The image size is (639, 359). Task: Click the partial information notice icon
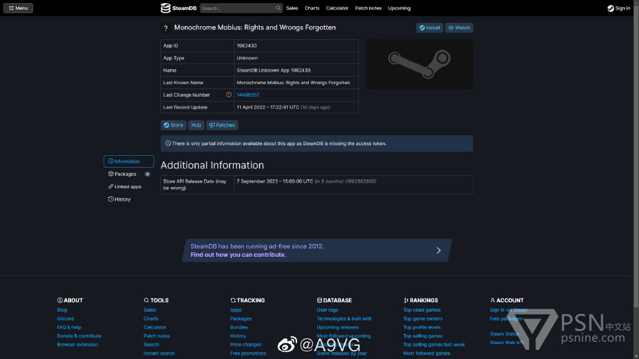(x=168, y=143)
